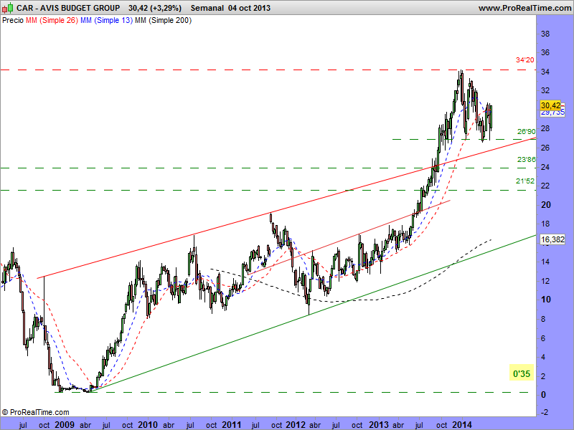Screen dimensions: 574x430
Task: Click the 34'20 resistance level label
Action: click(524, 60)
